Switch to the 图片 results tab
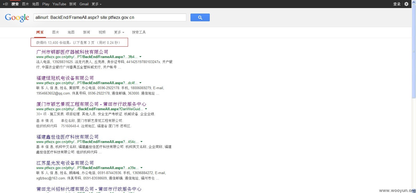Viewport: 416px width, 193px height. 56,32
